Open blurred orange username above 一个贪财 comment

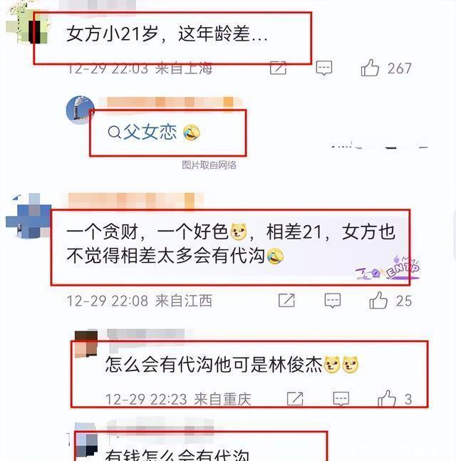135,201
